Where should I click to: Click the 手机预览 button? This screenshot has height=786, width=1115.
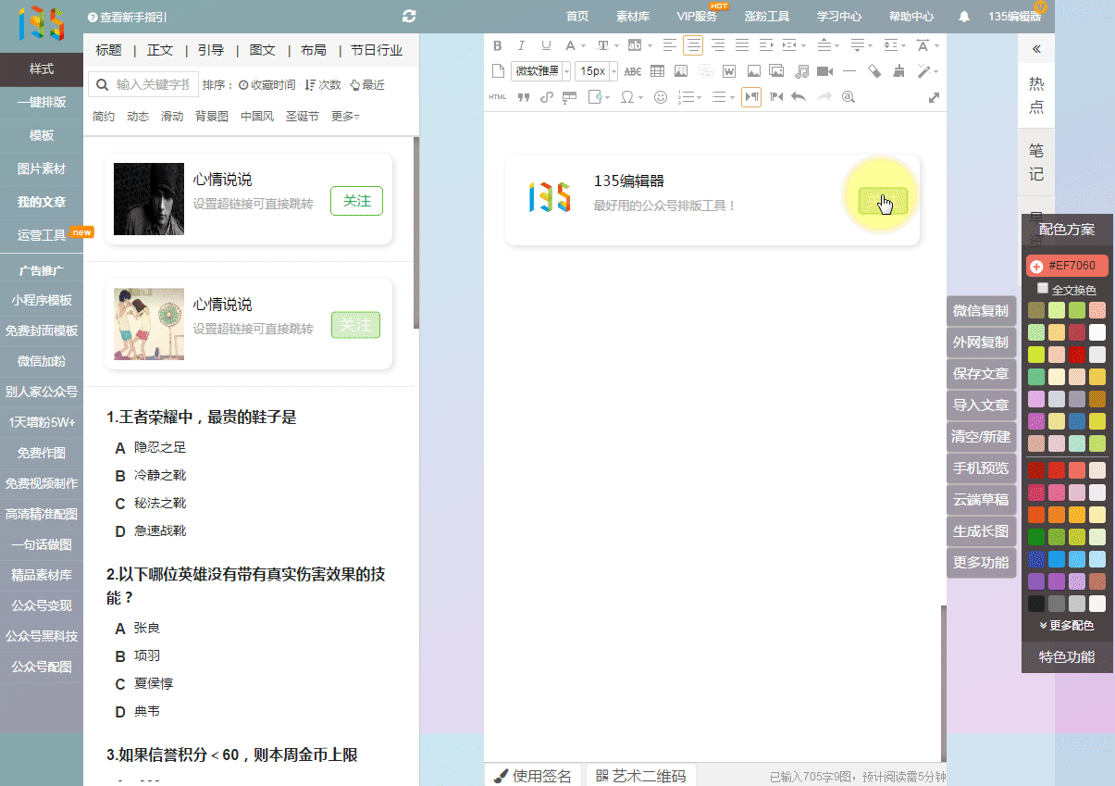tap(981, 468)
